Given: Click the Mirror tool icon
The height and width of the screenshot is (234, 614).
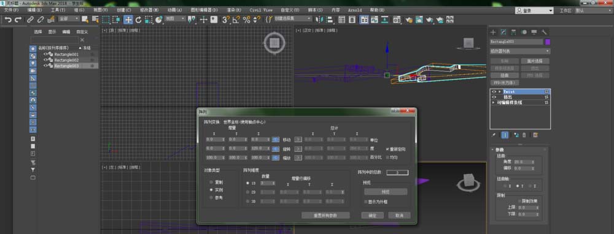Looking at the screenshot, I should [319, 19].
